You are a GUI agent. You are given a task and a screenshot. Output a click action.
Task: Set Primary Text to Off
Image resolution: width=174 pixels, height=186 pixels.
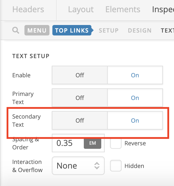[x=80, y=98]
